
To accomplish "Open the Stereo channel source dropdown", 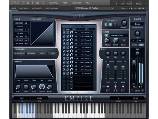I will [137, 24].
